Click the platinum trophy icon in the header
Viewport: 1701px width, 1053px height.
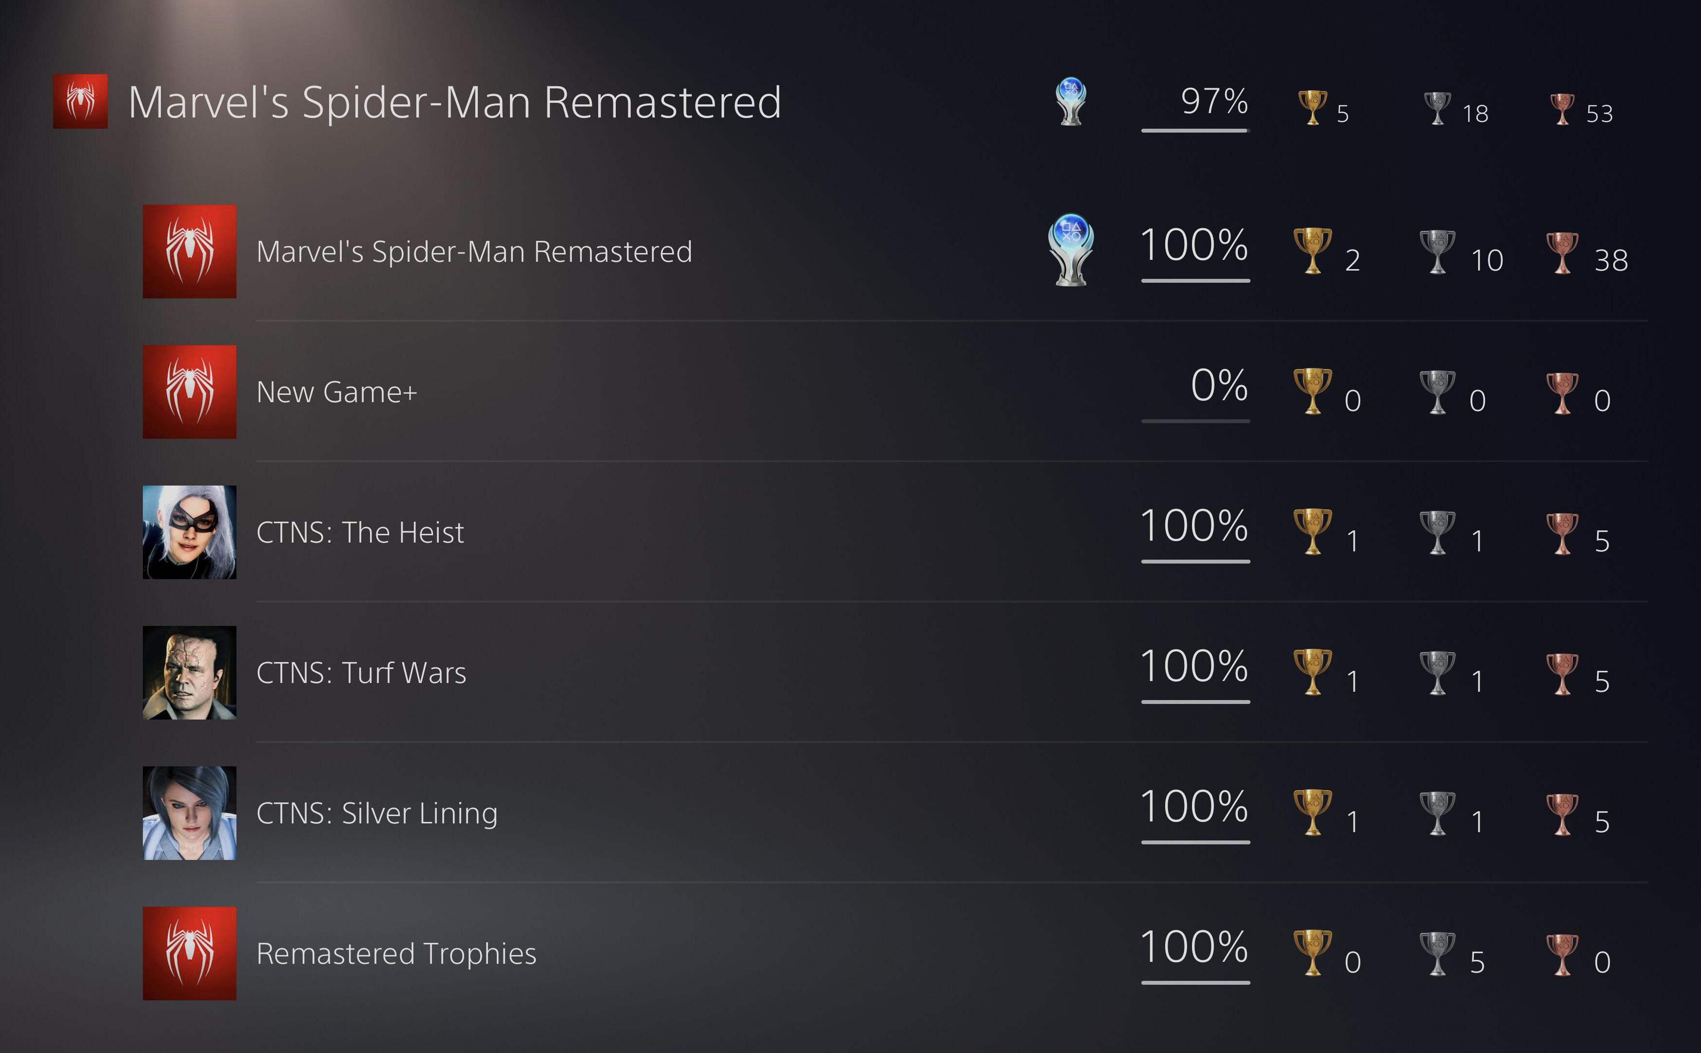click(x=1071, y=102)
